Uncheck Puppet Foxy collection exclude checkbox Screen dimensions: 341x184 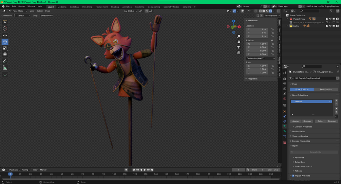pos(327,19)
